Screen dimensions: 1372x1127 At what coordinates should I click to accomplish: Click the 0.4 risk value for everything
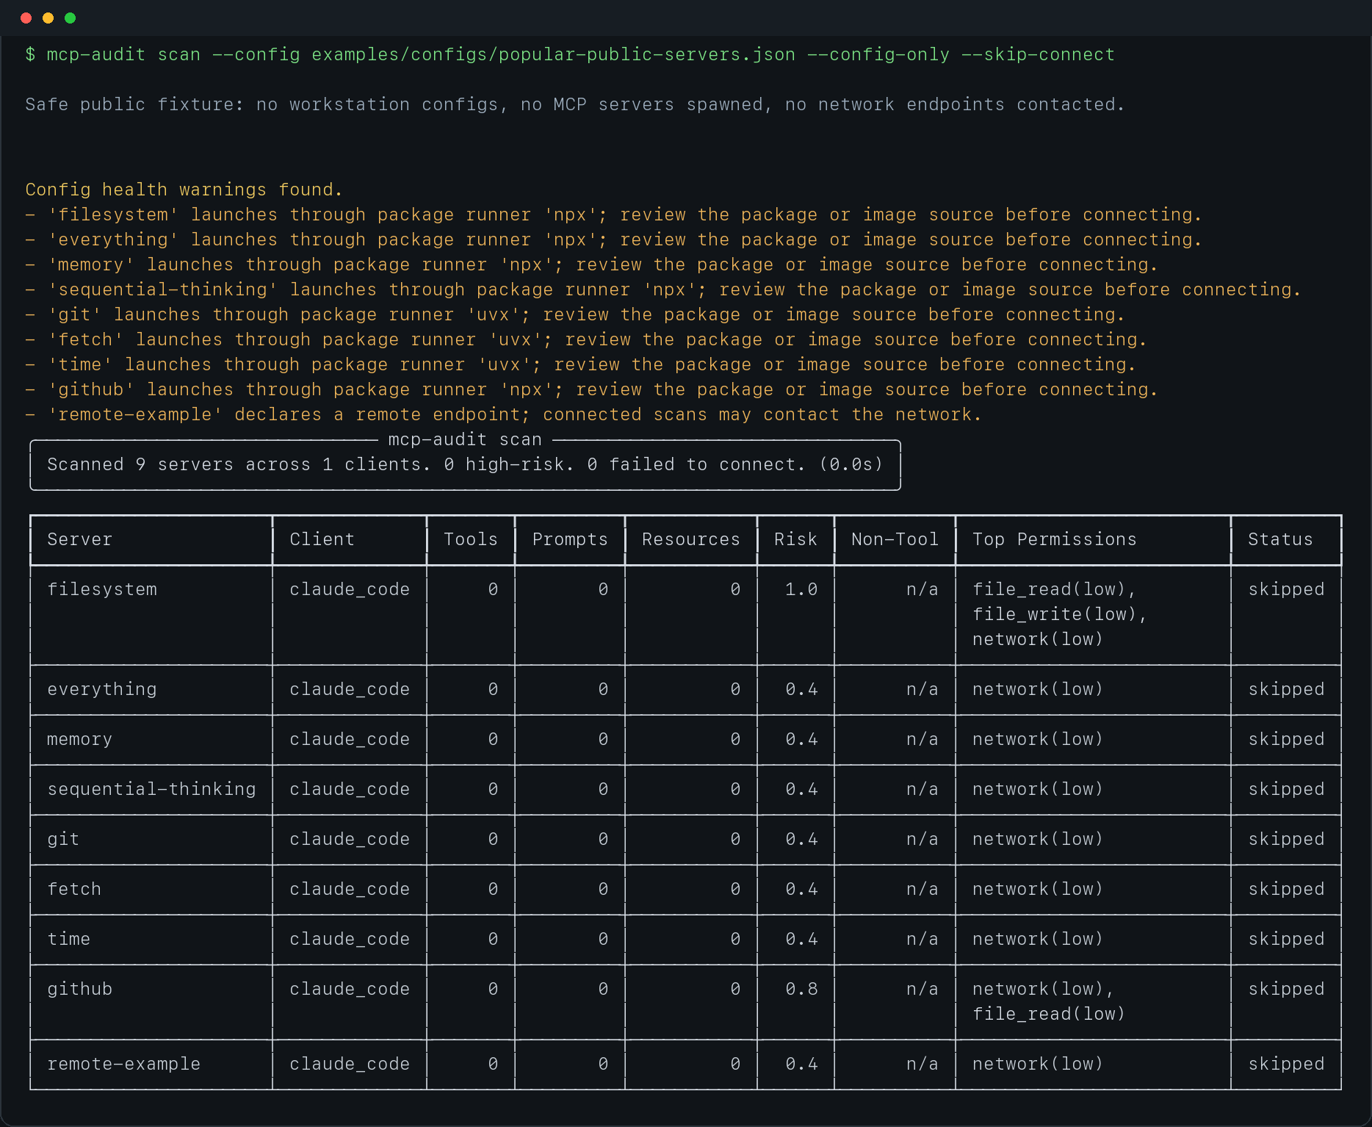click(801, 689)
